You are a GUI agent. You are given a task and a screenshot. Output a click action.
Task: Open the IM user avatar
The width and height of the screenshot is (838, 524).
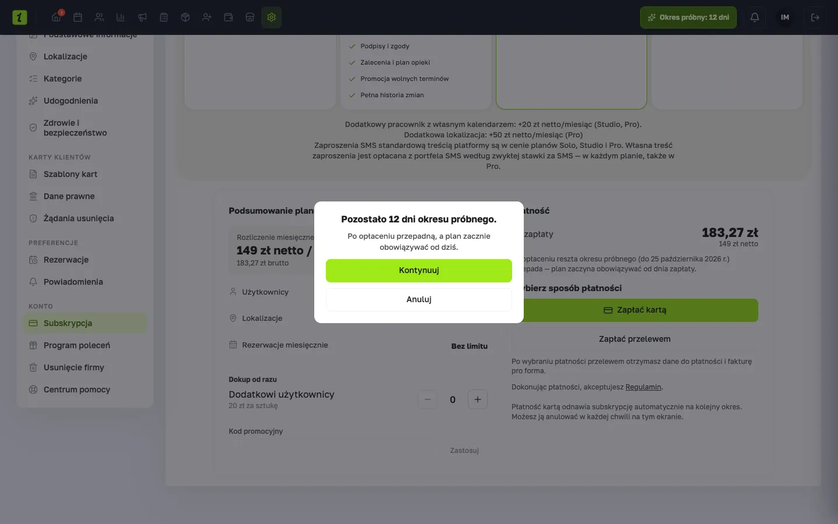tap(785, 17)
